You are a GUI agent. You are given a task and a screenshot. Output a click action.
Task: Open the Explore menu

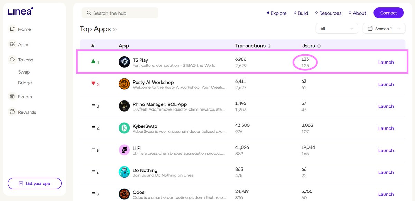[277, 13]
